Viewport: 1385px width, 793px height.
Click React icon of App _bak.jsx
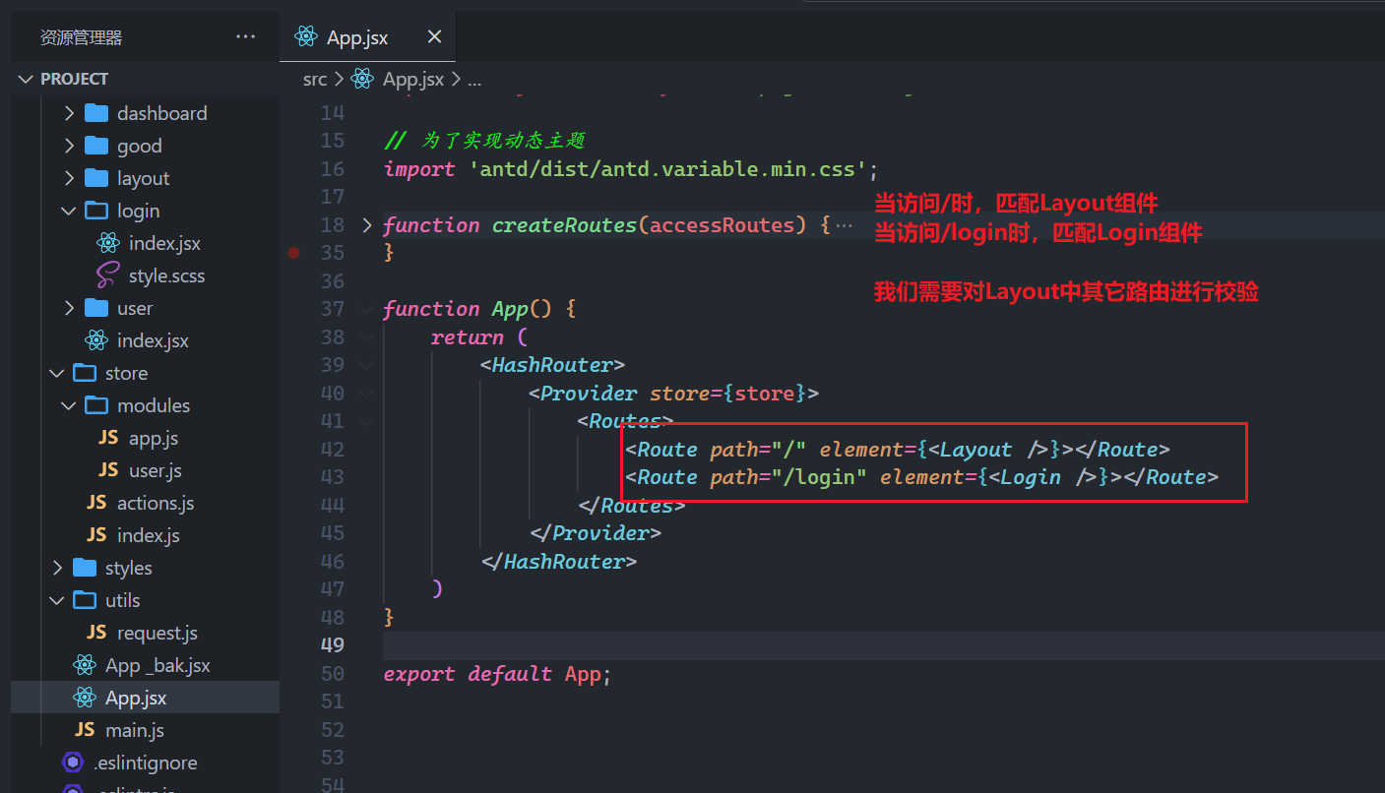pos(85,665)
